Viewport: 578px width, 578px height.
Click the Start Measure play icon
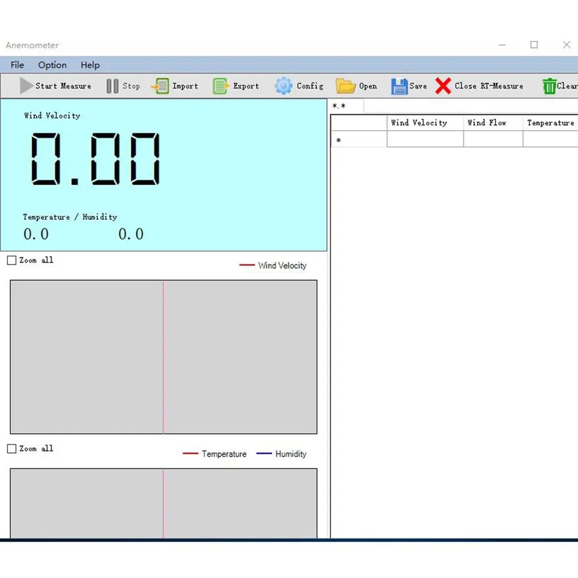coord(26,85)
